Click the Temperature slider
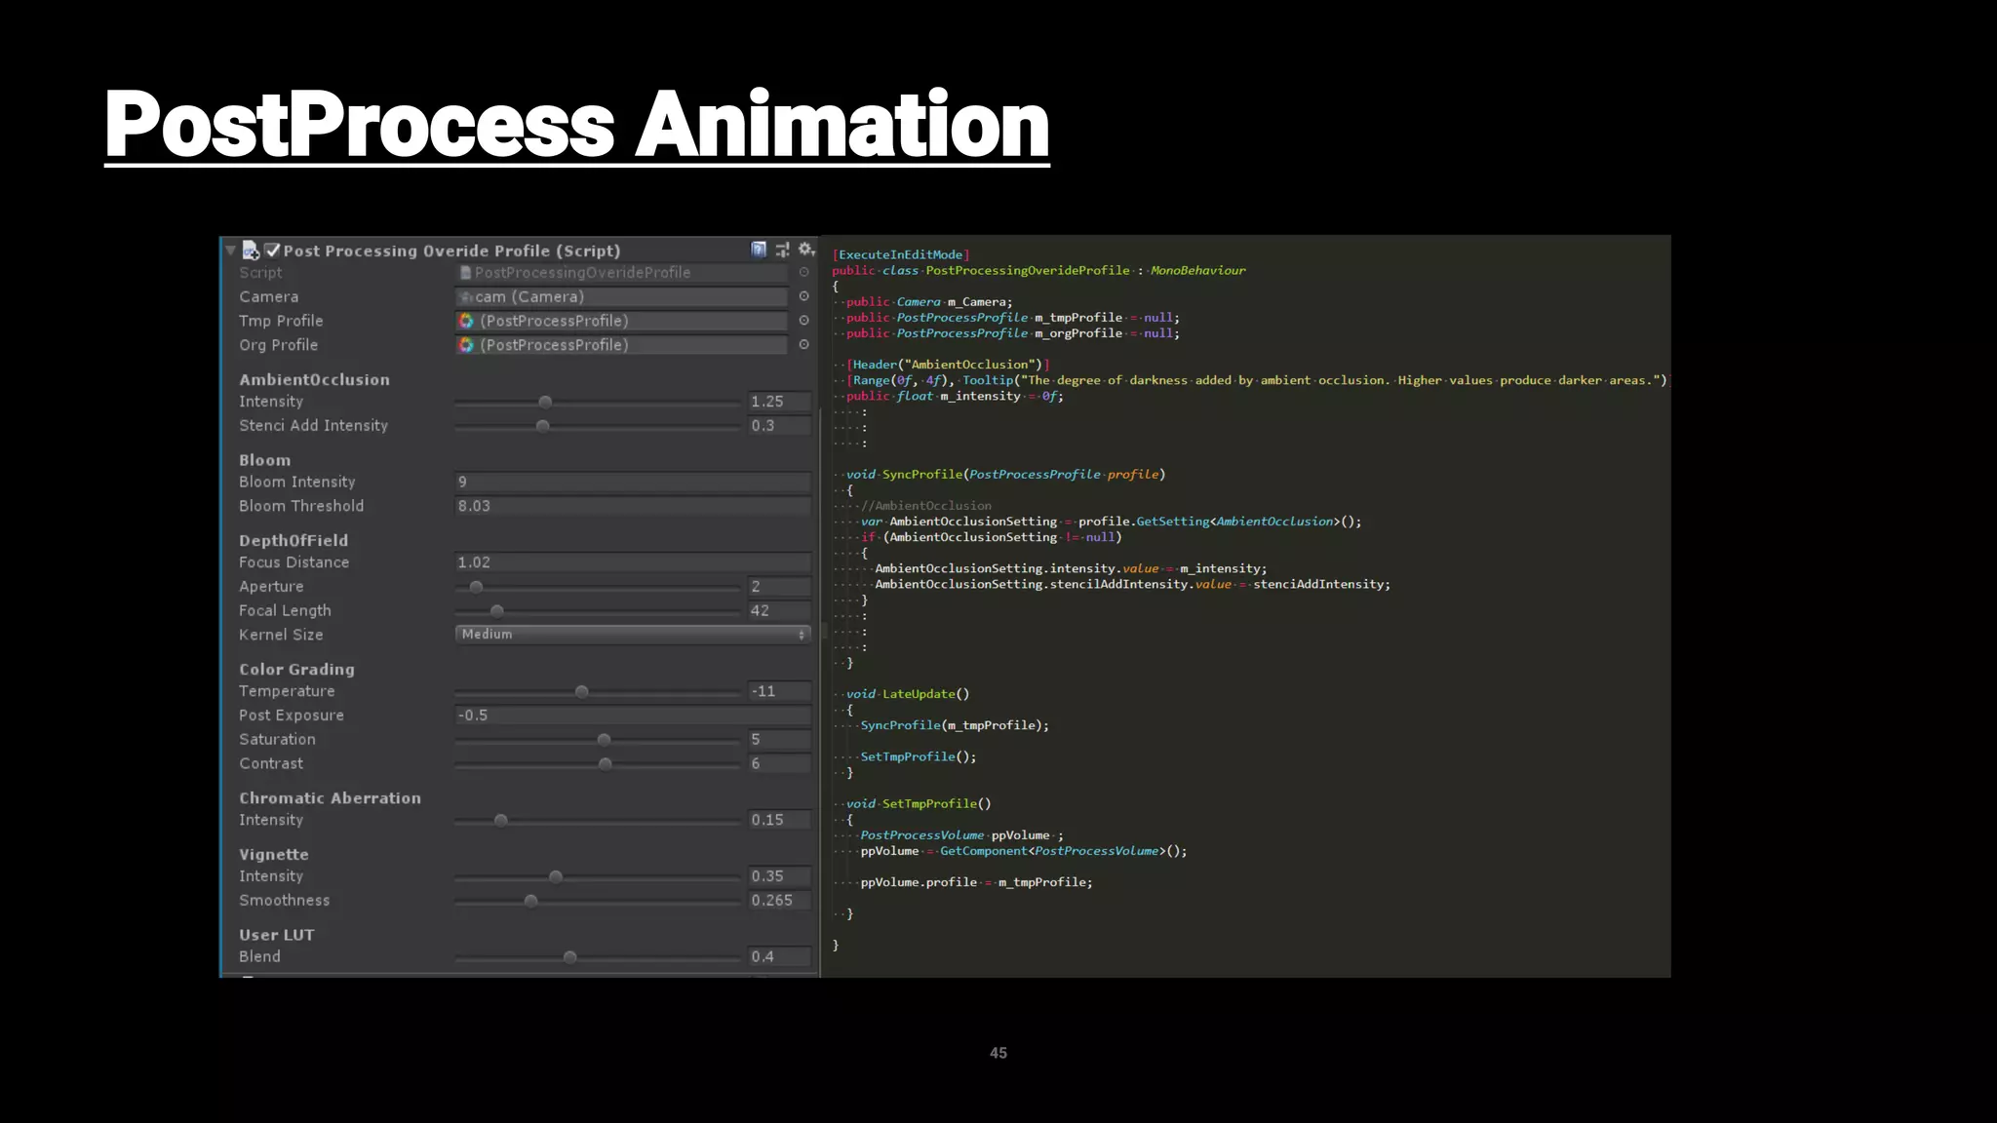 click(598, 691)
